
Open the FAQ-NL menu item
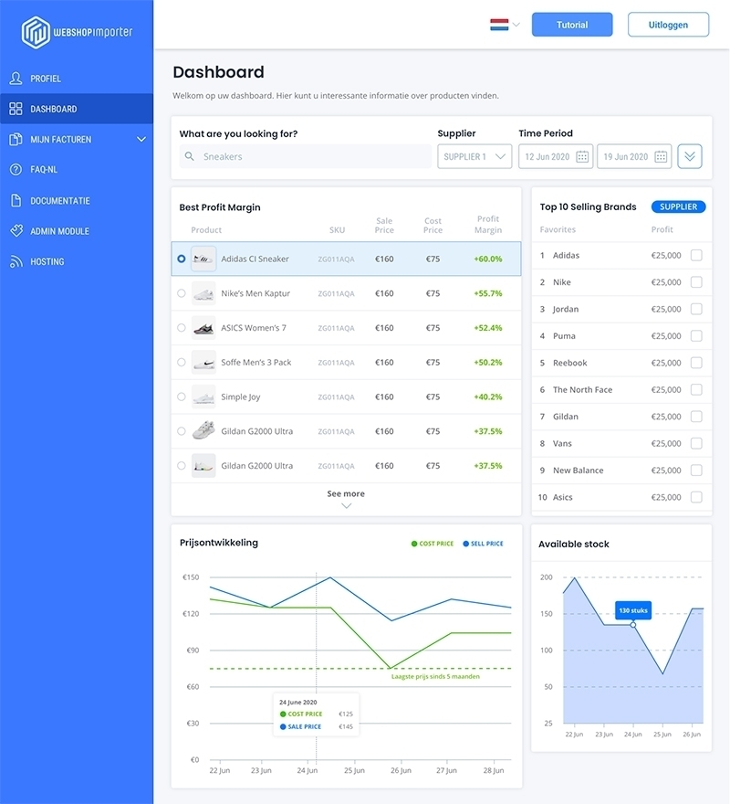pos(77,169)
